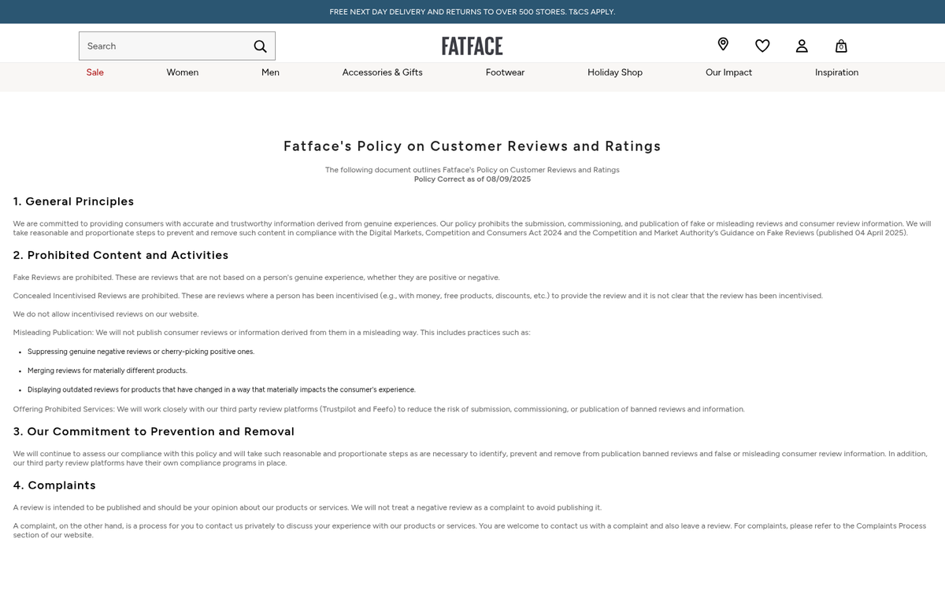Click the T&Cs apply delivery banner
The image size is (945, 590).
[x=472, y=12]
